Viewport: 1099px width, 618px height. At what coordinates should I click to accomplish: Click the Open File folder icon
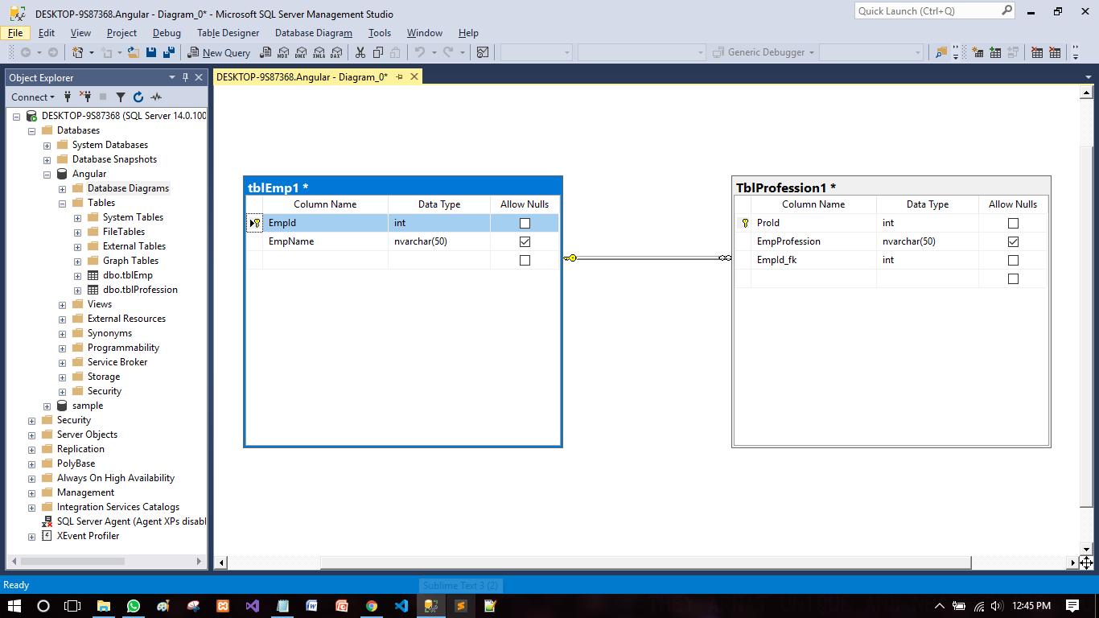(x=133, y=52)
